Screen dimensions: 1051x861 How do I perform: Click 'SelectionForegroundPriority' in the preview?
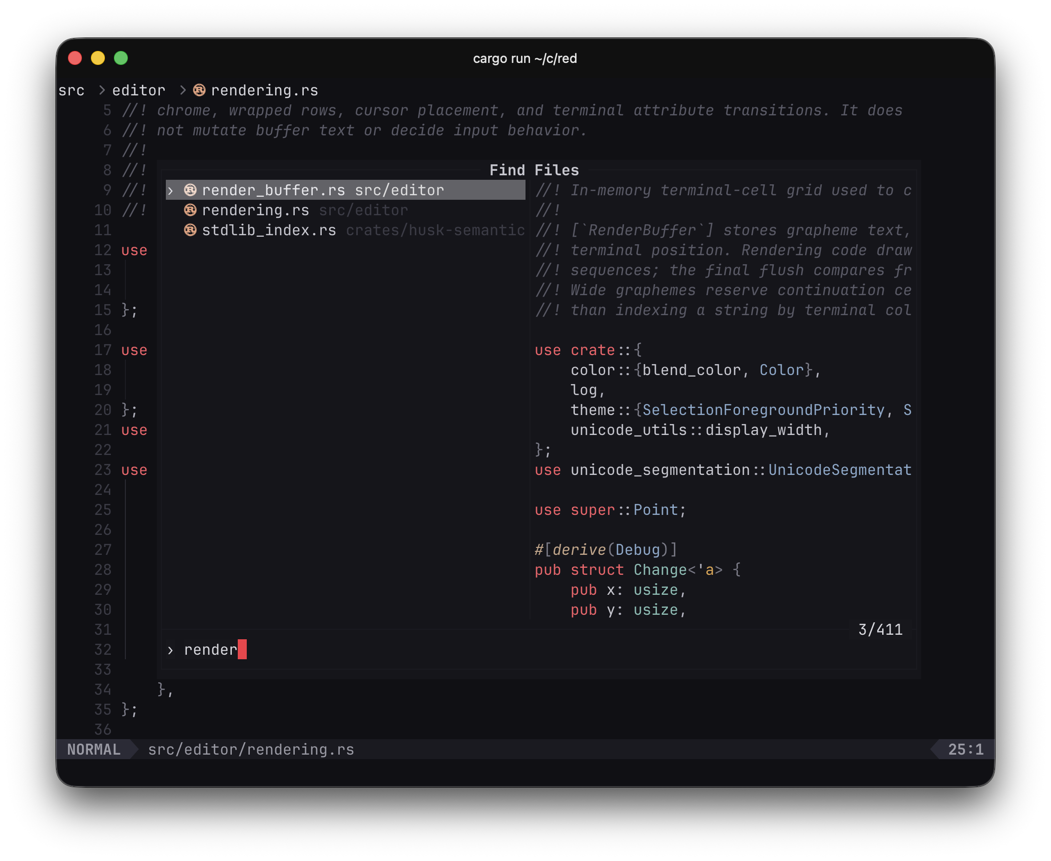tap(763, 410)
